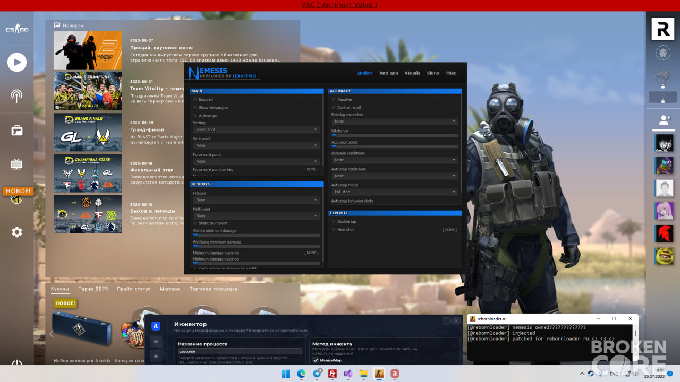Enable the aimbot Enabled checkbox
Viewport: 680px width, 382px height.
point(195,99)
